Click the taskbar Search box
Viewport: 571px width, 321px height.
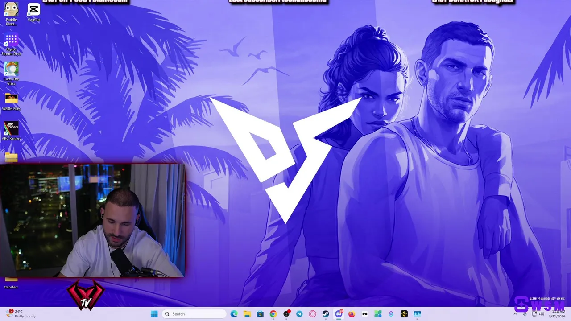click(194, 314)
